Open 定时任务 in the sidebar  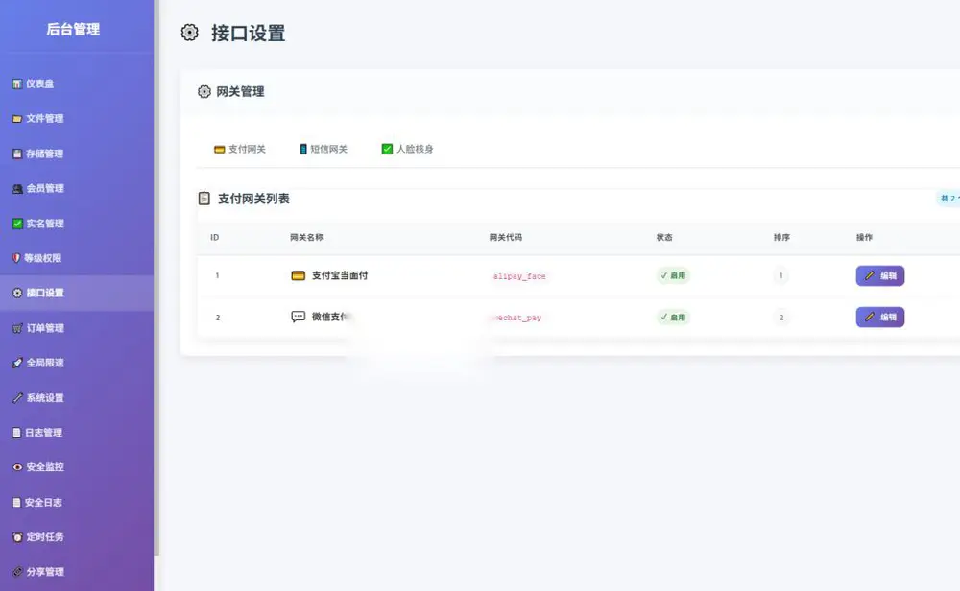[x=77, y=537]
